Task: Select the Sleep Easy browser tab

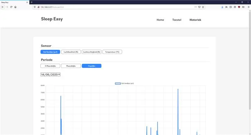Action: point(14,2)
